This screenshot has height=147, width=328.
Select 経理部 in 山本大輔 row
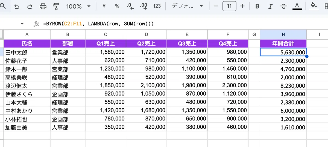tap(68, 102)
